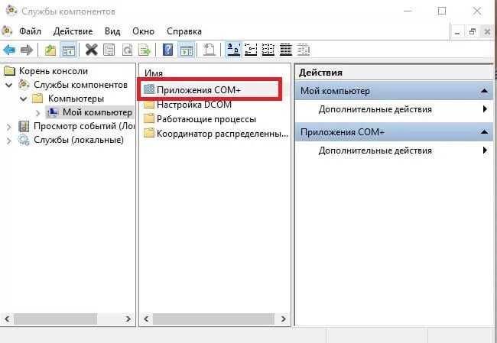Maximize the Службы компонентов window
Screen dimensions: 497x343
coord(442,11)
